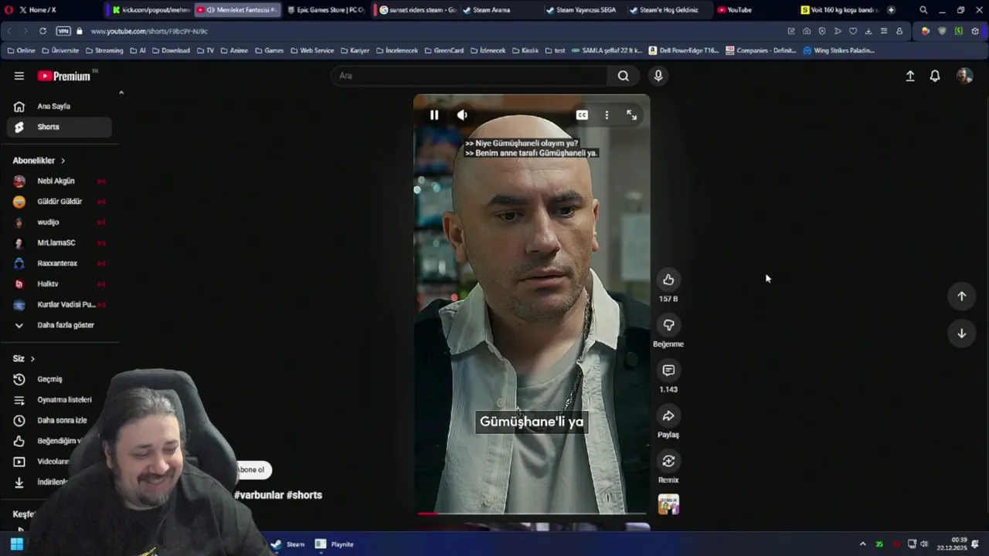Switch to Epic Games Store tab
The height and width of the screenshot is (556, 989).
coord(325,10)
